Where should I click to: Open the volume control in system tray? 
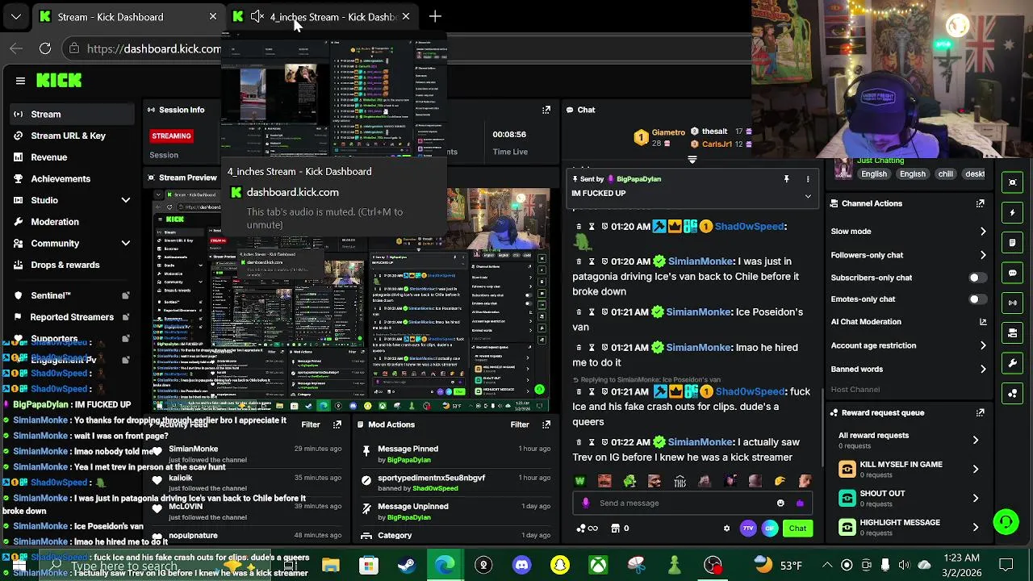905,565
